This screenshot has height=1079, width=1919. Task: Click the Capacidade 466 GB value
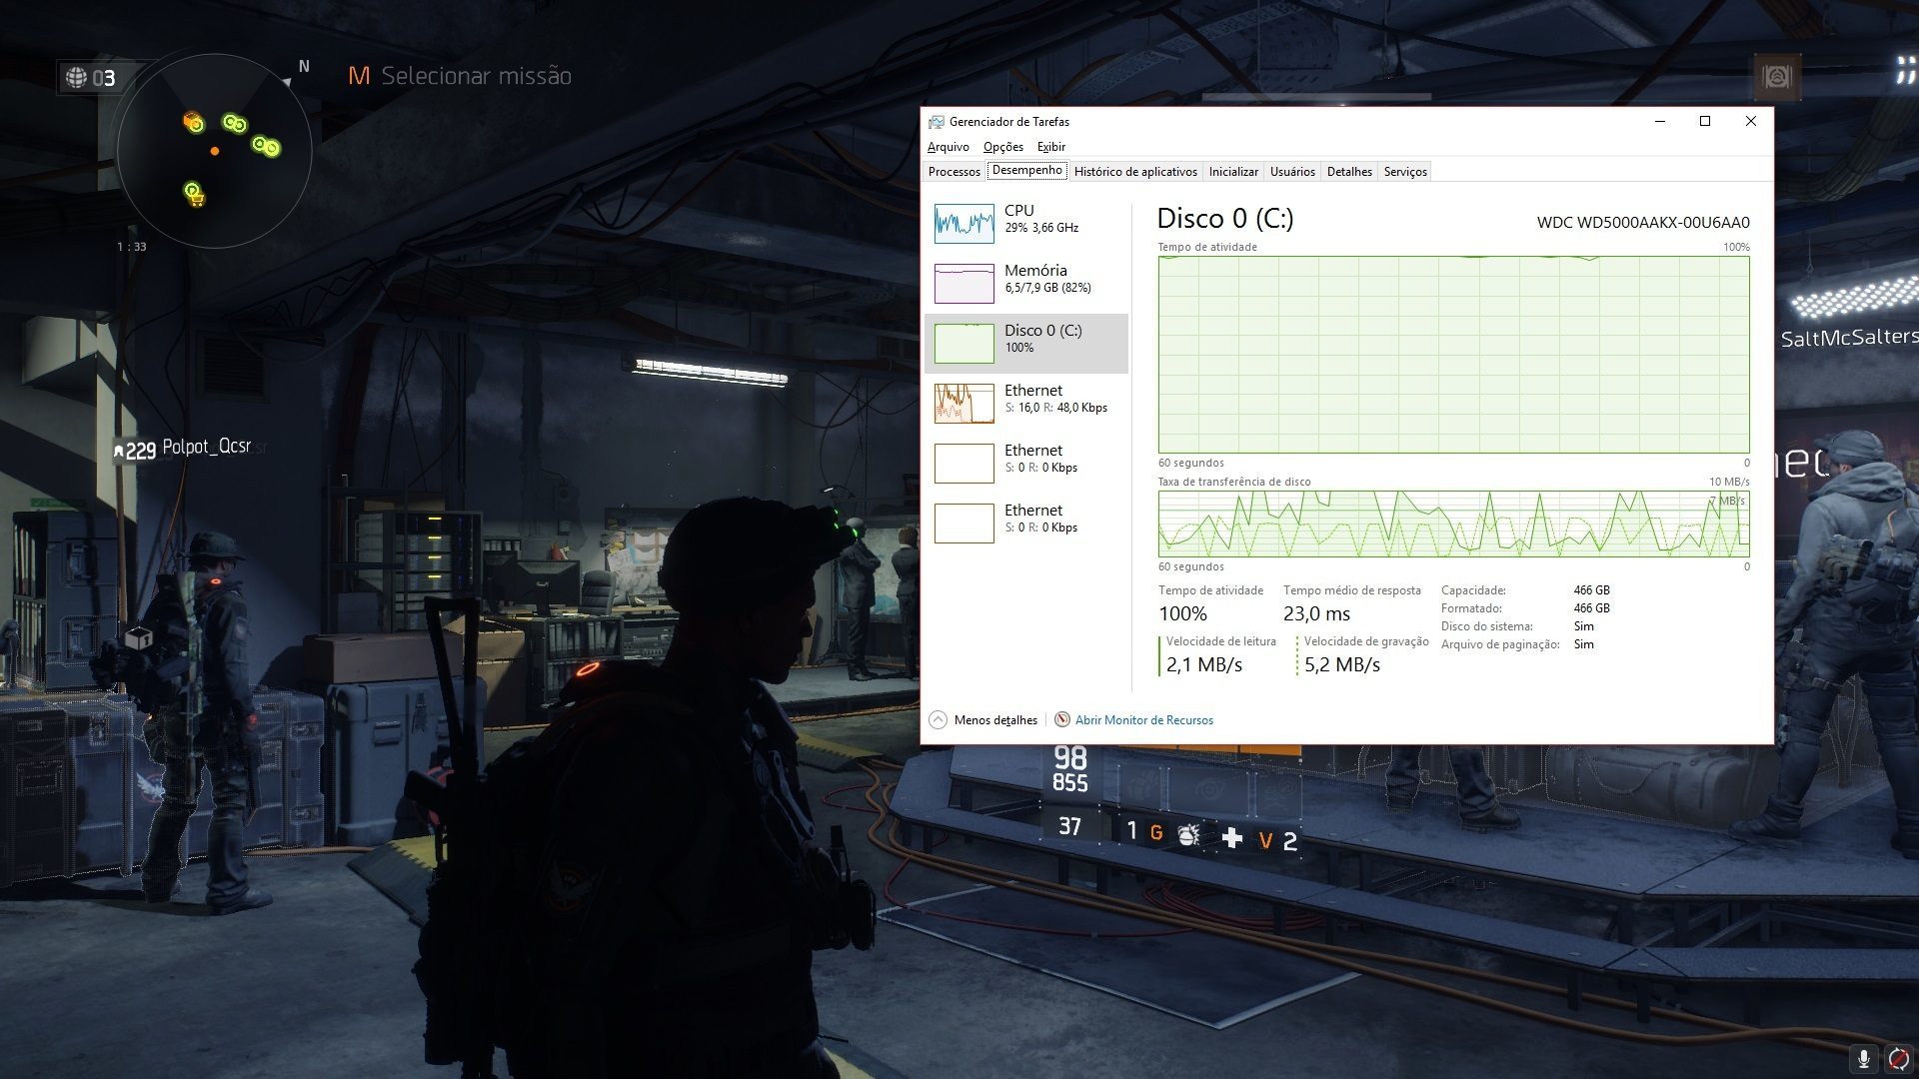click(1591, 590)
